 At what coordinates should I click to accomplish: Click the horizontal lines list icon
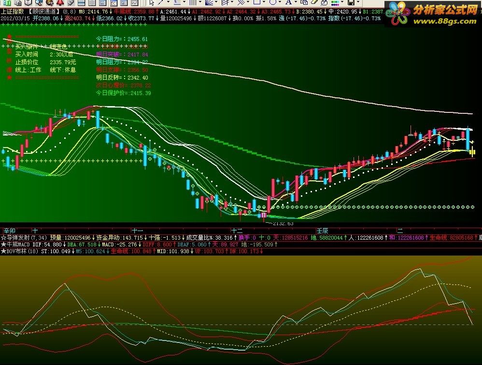81,3
